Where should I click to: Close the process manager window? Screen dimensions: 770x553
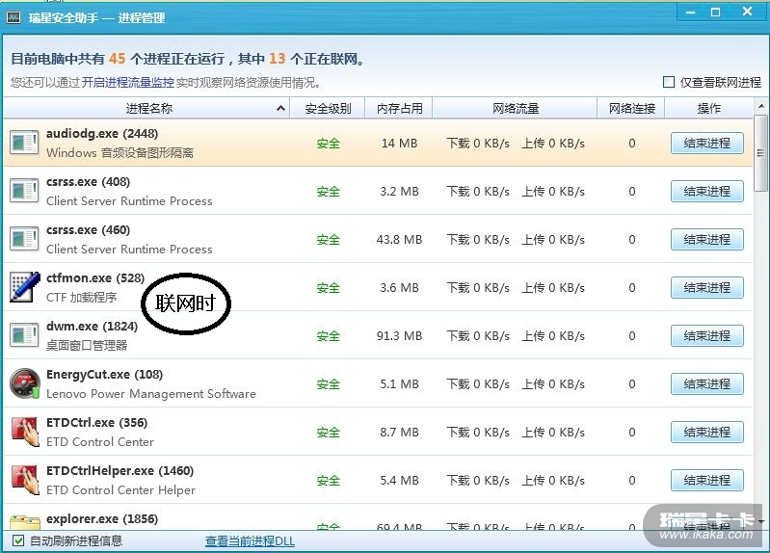click(x=747, y=12)
